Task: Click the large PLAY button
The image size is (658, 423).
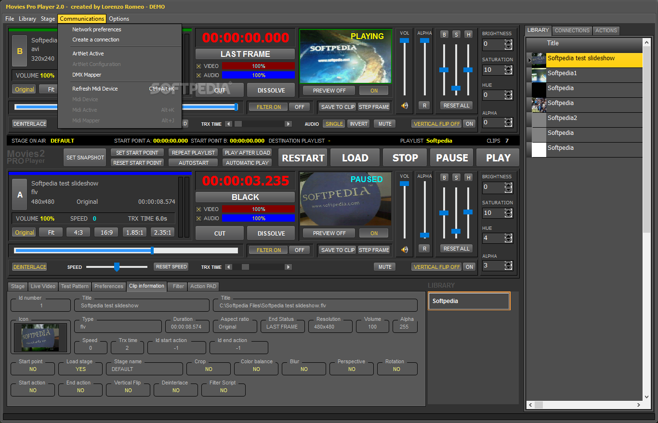Action: point(498,158)
